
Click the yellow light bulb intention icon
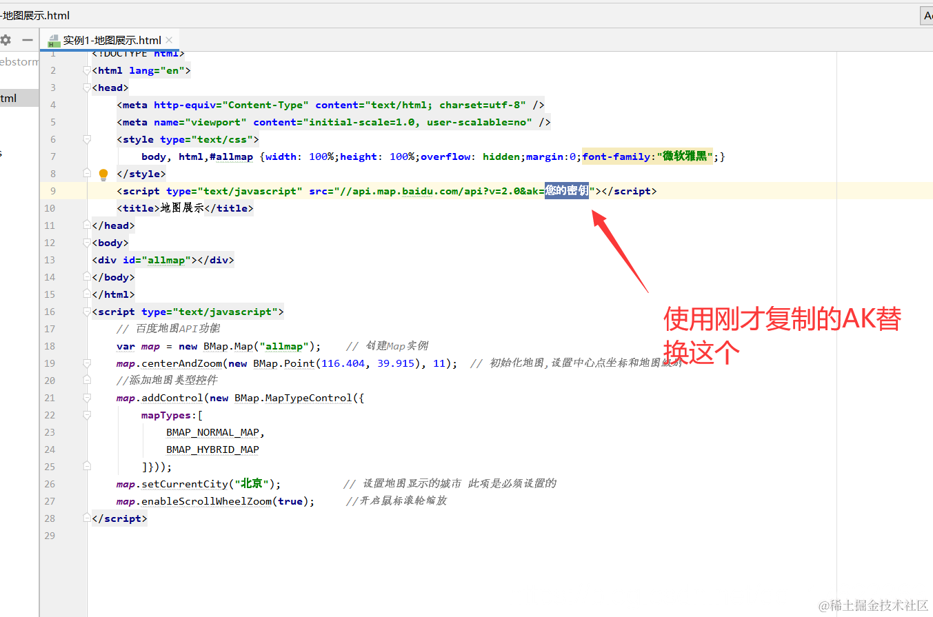click(103, 174)
